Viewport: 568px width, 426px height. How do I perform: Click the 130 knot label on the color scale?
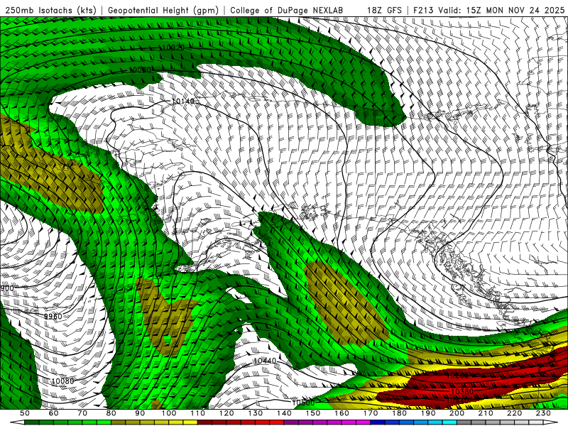[256, 413]
